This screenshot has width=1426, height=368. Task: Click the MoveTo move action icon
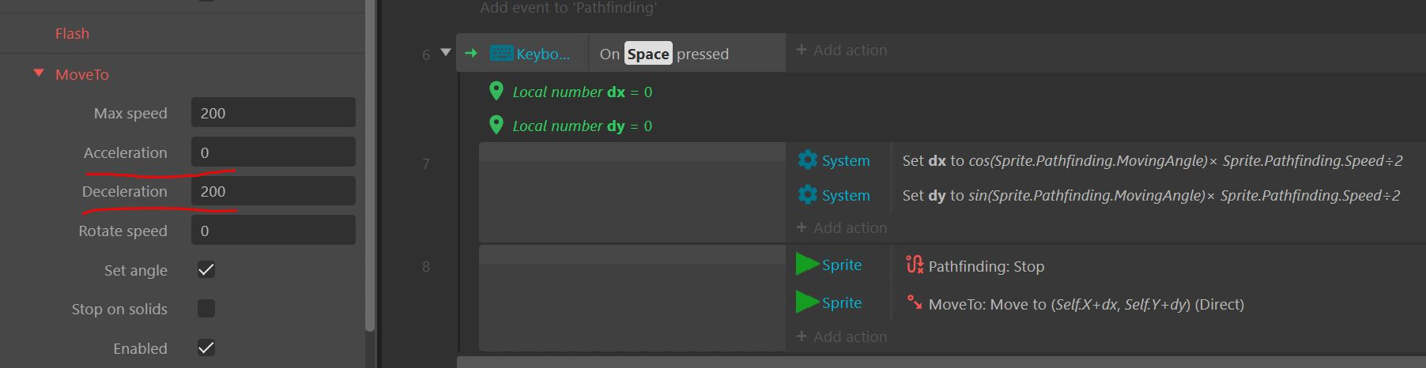click(x=915, y=302)
